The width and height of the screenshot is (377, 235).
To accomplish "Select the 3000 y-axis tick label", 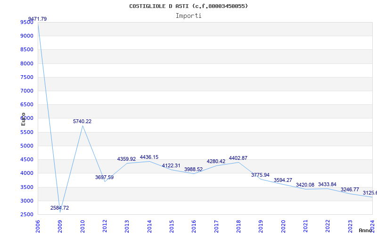I will (27, 201).
